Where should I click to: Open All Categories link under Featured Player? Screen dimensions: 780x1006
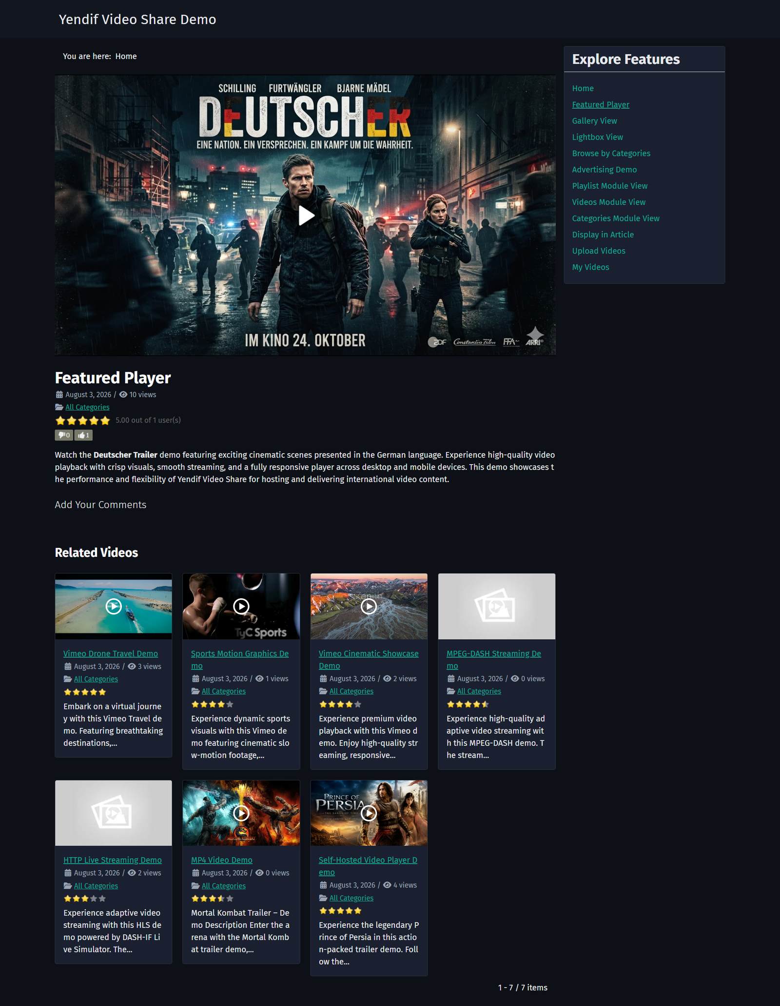[x=87, y=407]
